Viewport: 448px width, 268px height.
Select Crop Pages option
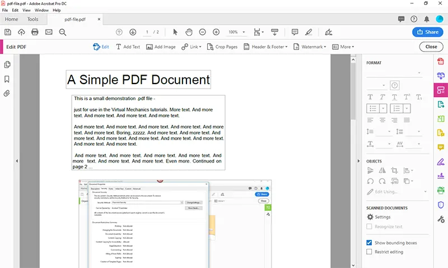pyautogui.click(x=222, y=47)
